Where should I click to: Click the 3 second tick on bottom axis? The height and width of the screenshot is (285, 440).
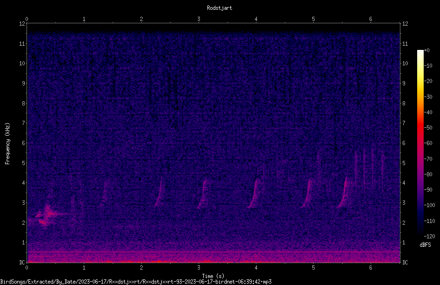coord(199,267)
